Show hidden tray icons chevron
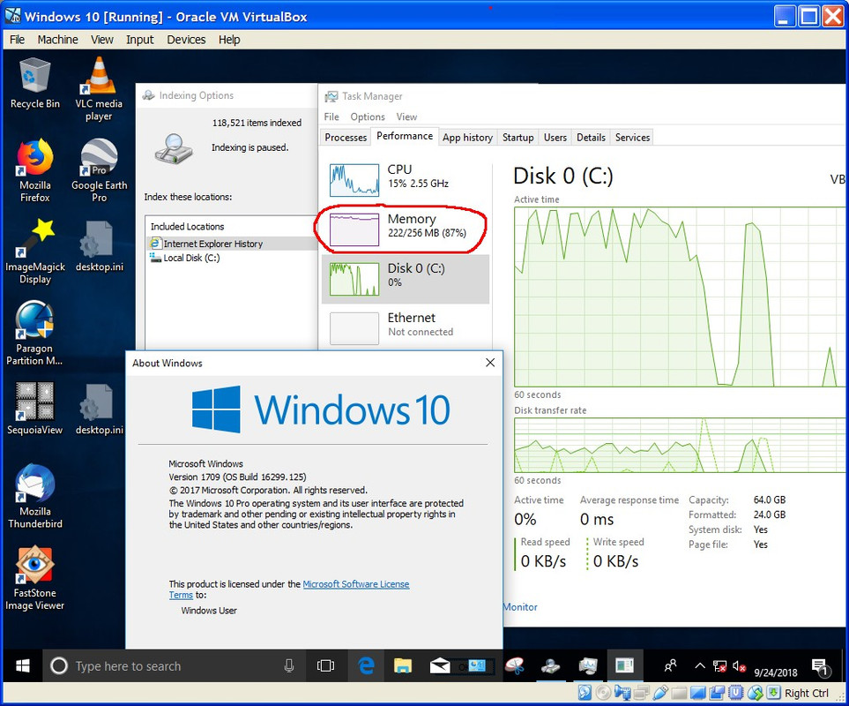849x706 pixels. [x=699, y=666]
